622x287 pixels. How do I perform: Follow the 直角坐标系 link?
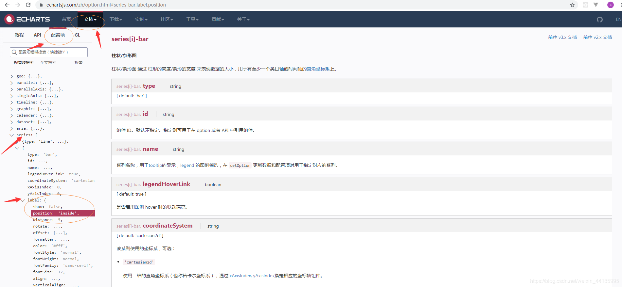(x=318, y=69)
